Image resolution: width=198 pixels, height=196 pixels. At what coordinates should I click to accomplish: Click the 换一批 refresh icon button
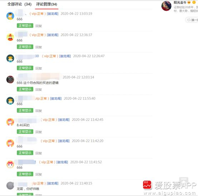[x=192, y=20]
